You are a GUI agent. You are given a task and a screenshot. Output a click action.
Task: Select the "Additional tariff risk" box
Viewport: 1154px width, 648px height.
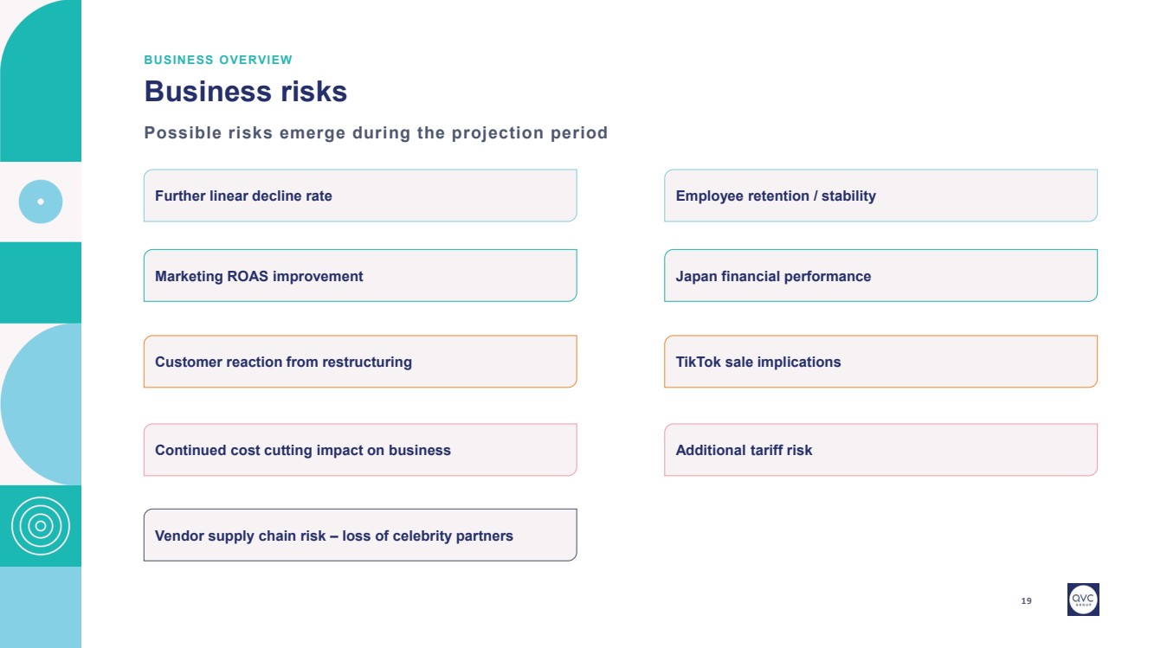[880, 450]
